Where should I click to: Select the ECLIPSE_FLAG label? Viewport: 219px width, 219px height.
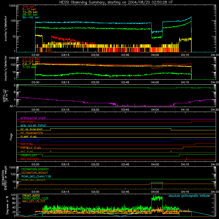point(30,140)
